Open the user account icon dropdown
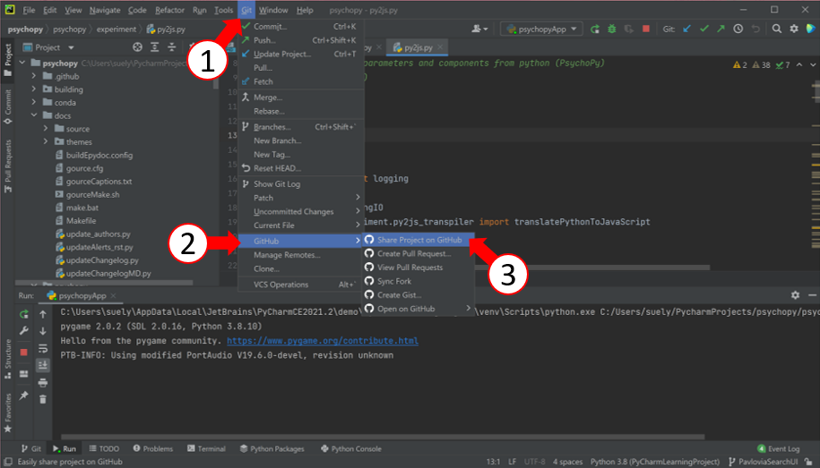820x468 pixels. 479,30
